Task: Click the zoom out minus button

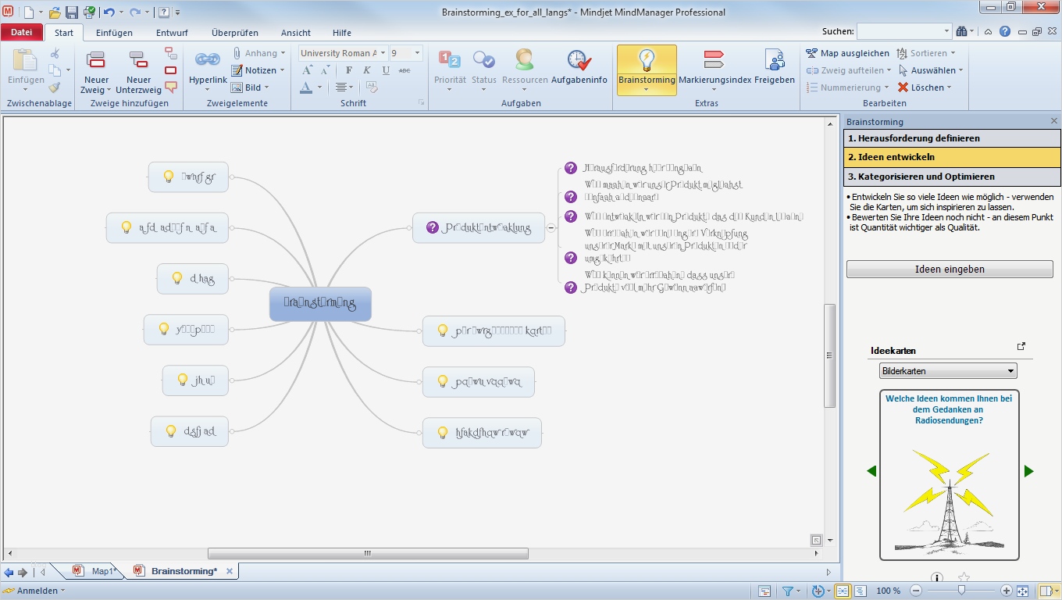Action: click(x=915, y=591)
